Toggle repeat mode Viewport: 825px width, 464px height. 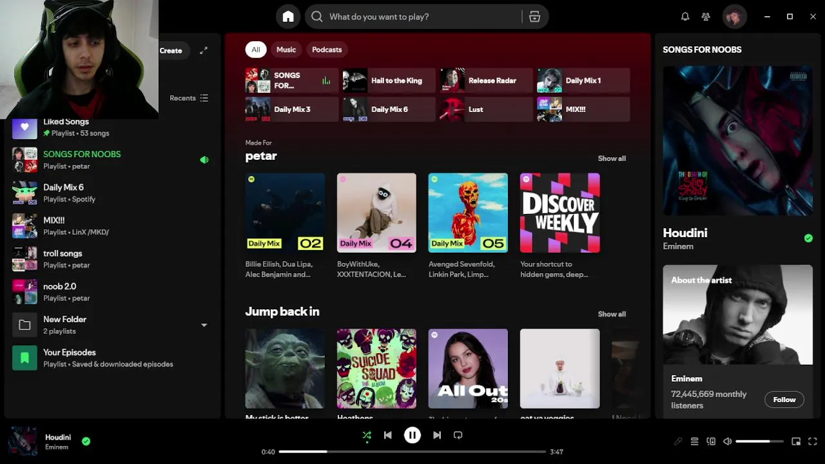click(458, 435)
